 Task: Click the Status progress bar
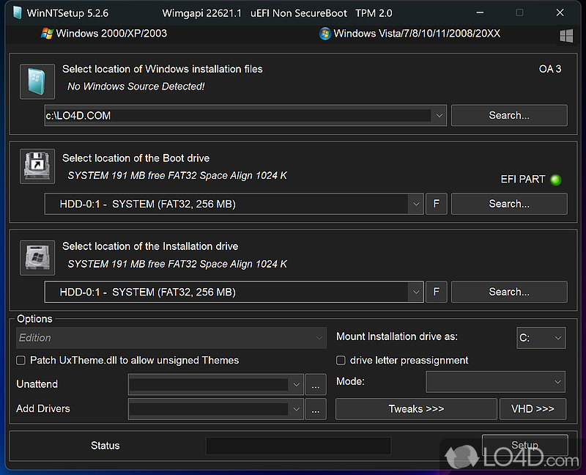click(x=298, y=446)
